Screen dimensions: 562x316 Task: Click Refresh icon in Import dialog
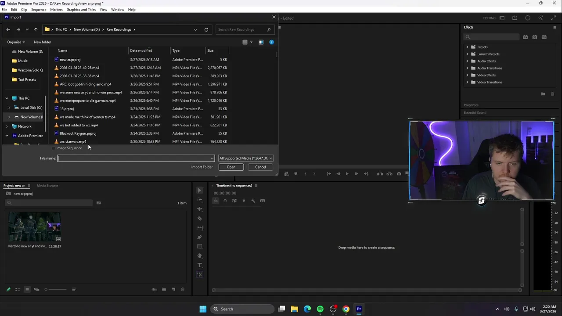point(206,30)
